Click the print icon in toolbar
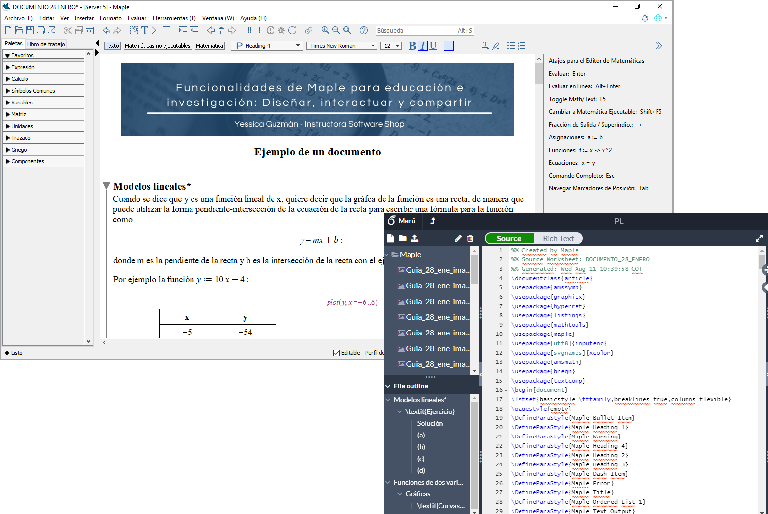The height and width of the screenshot is (514, 768). point(41,30)
